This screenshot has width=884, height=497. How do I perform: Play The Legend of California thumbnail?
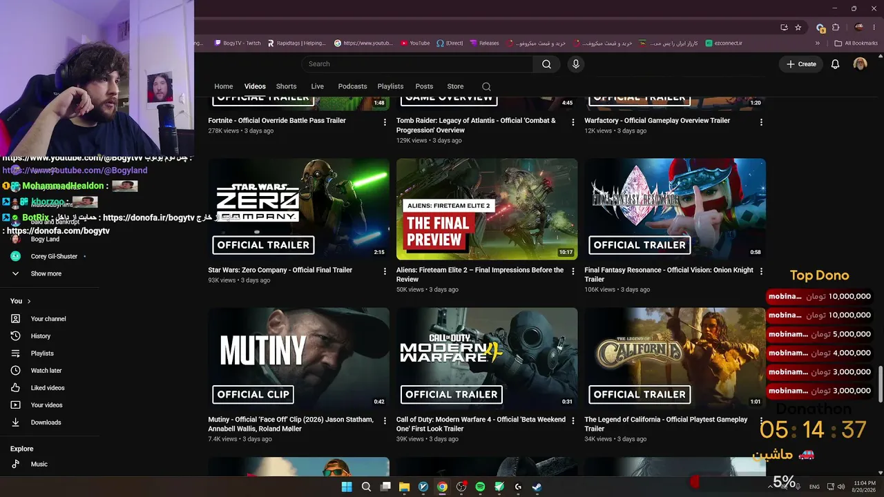click(x=675, y=359)
